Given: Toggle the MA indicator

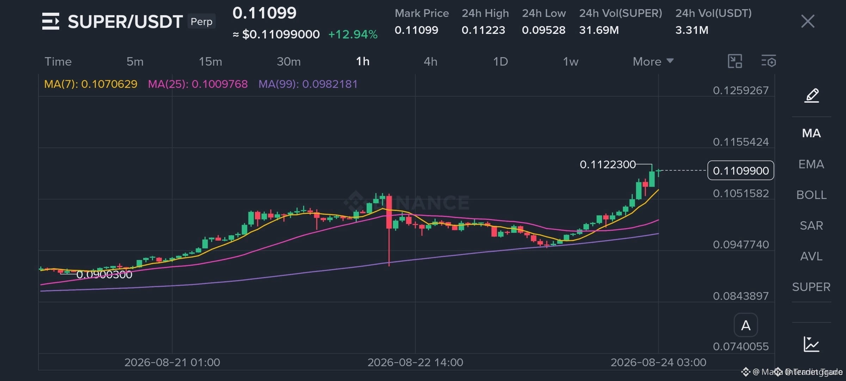Looking at the screenshot, I should 811,133.
